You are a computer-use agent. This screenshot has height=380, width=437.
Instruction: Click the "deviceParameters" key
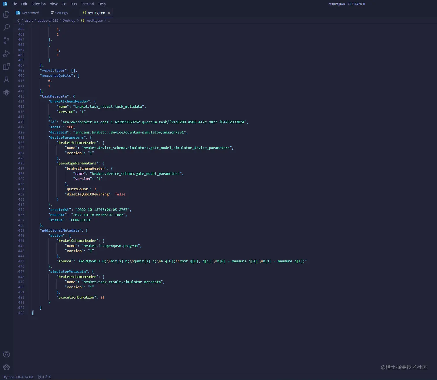(67, 137)
